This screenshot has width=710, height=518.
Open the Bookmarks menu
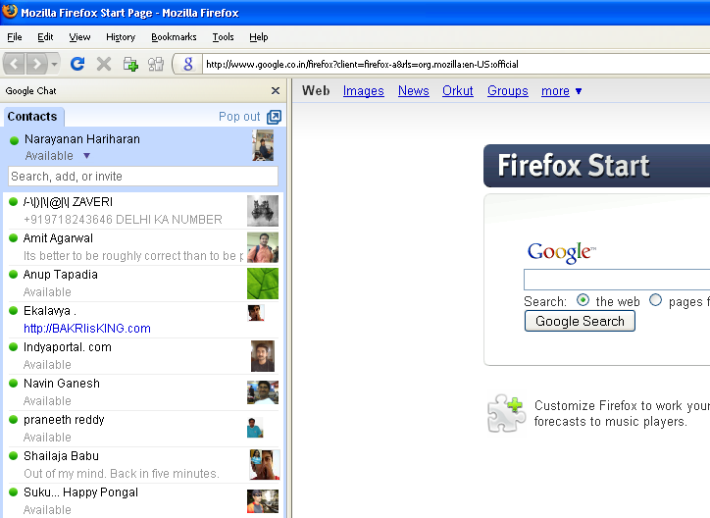(x=174, y=37)
